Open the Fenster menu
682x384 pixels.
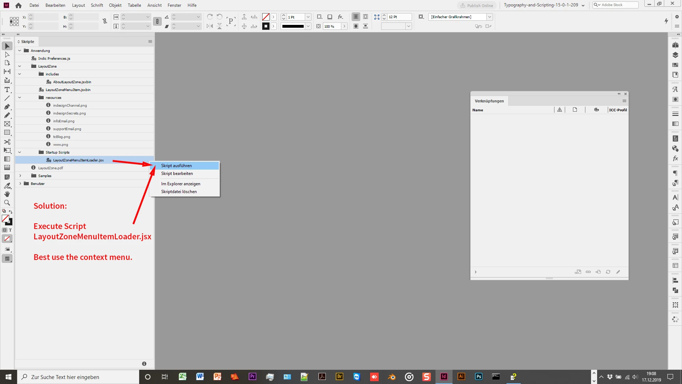174,5
